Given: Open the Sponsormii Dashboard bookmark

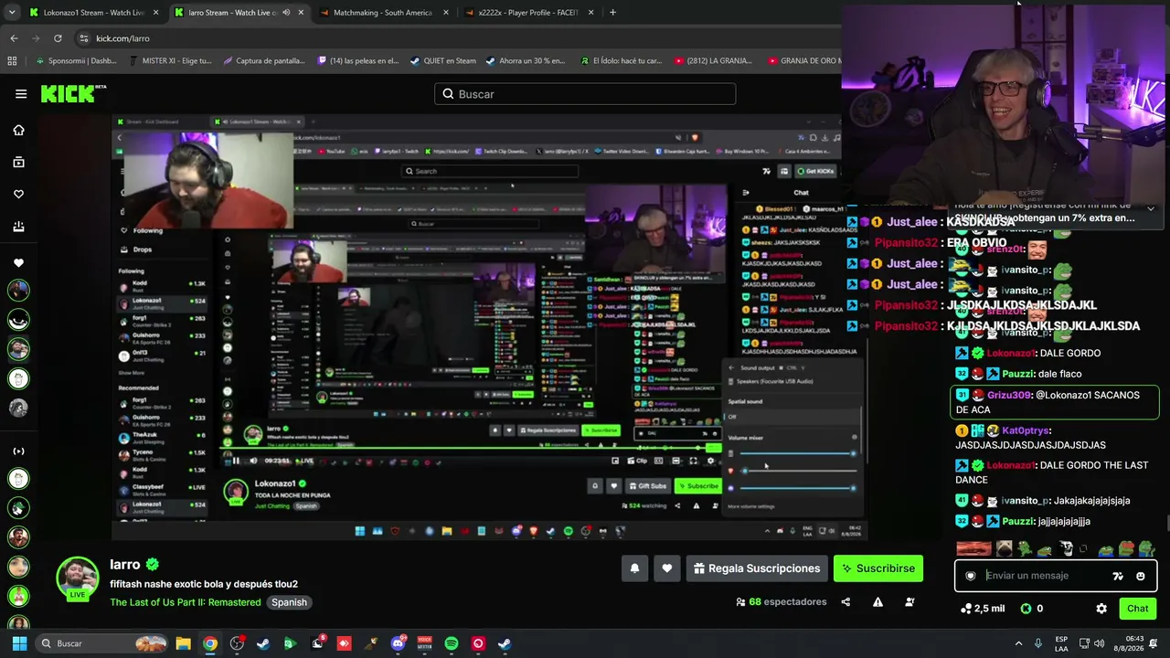Looking at the screenshot, I should [76, 61].
